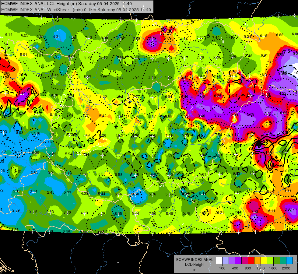Select the 7.13 grid value
This screenshot has width=298, height=274.
pyautogui.click(x=89, y=38)
